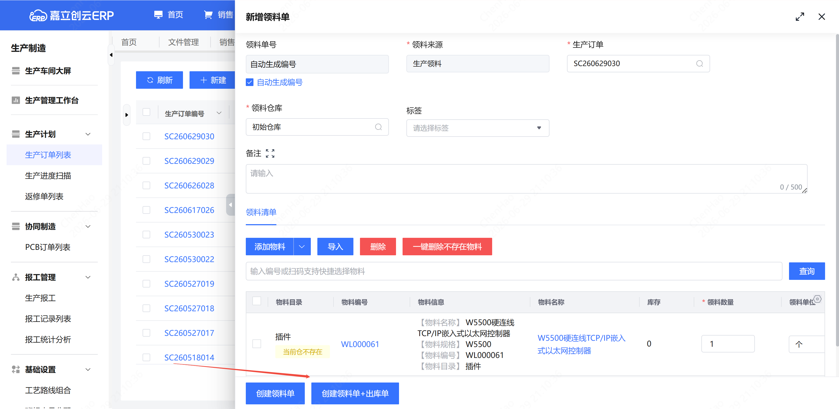Open the 添加物料 dropdown arrow
Screen dimensions: 839x409
tap(302, 247)
